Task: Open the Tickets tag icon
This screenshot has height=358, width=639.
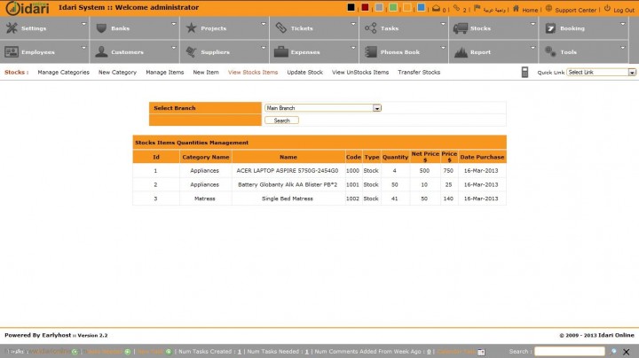Action: 281,28
